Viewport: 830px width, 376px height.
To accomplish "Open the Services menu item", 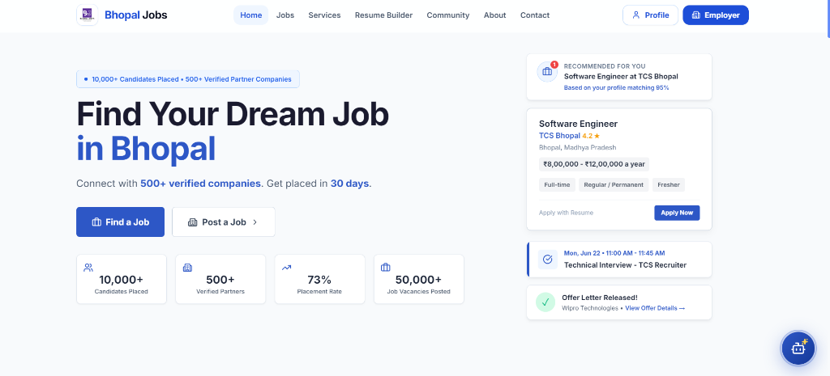I will (x=324, y=15).
